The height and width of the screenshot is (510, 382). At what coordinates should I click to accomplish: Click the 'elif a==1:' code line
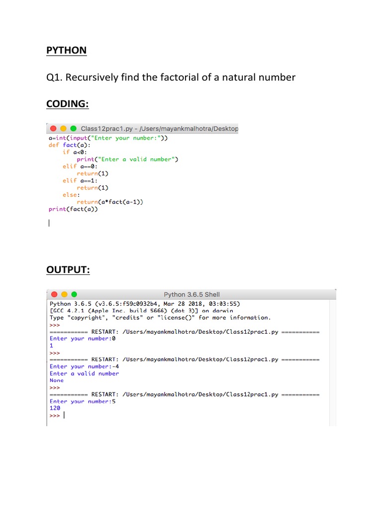(80, 180)
